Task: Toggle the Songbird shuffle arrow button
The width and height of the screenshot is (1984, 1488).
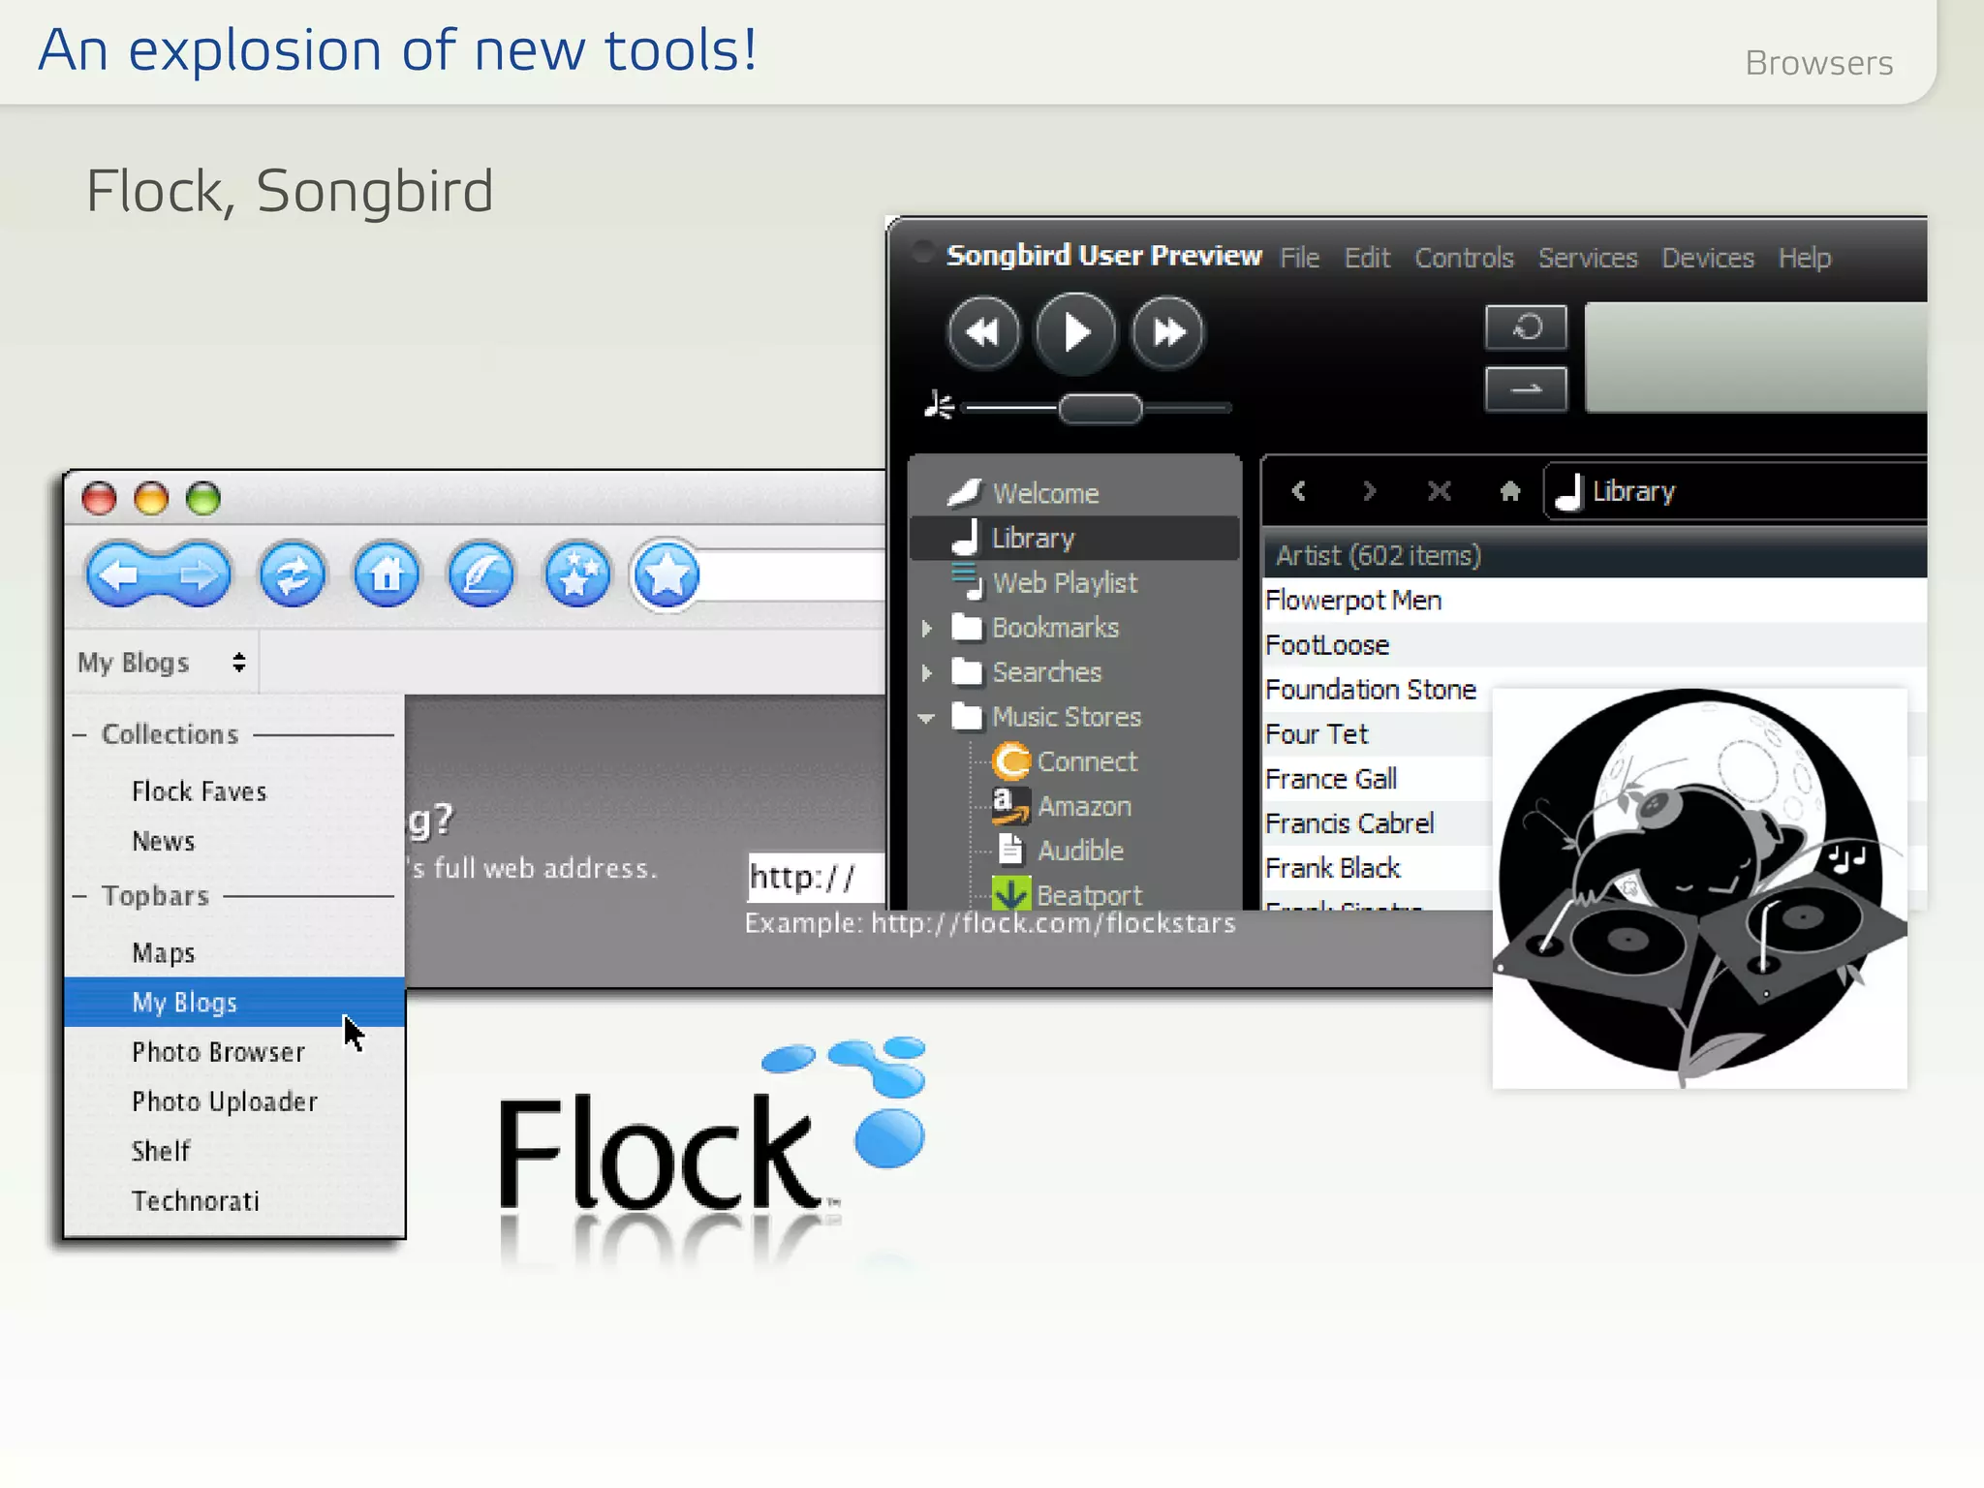Action: (x=1526, y=389)
